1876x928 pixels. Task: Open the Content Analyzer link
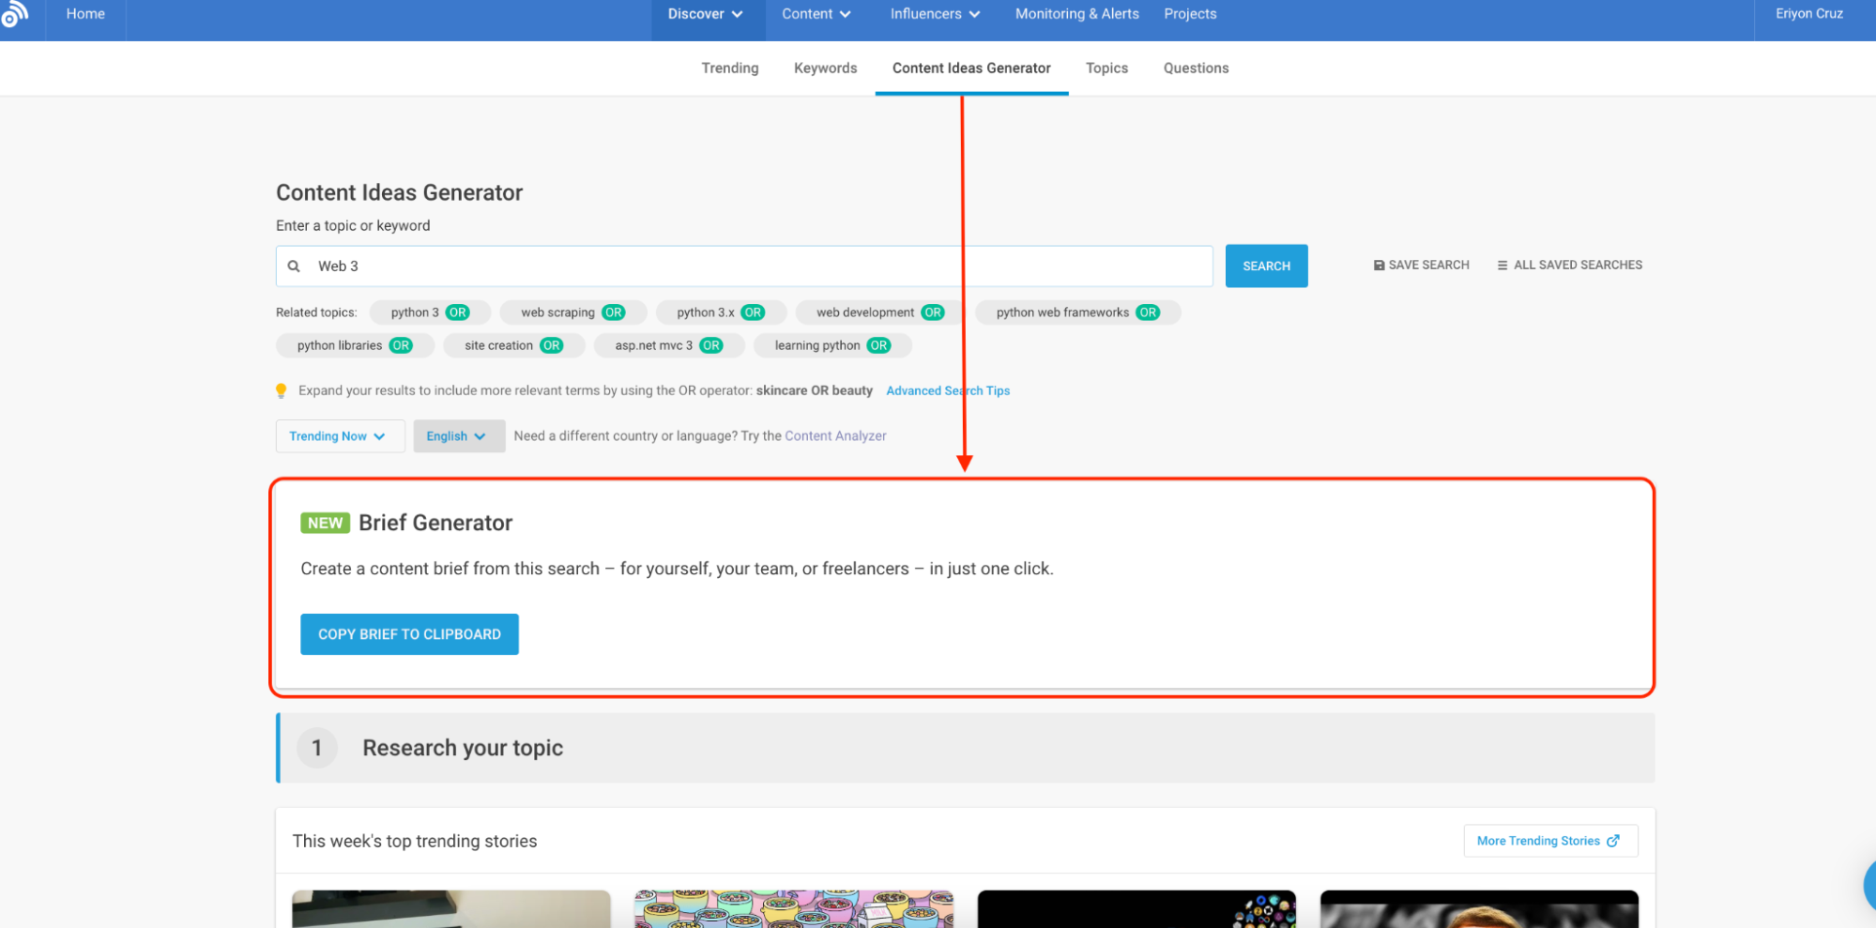[x=835, y=436]
